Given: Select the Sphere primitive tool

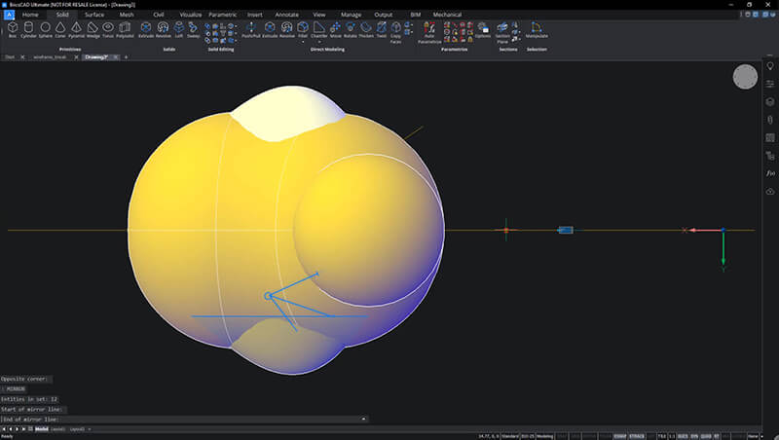Looking at the screenshot, I should (45, 29).
